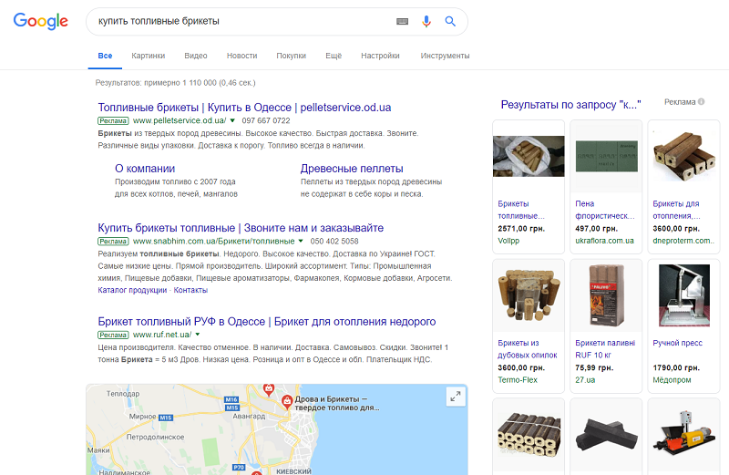Open Пена флористическая product image
This screenshot has height=475, width=729.
(x=606, y=156)
